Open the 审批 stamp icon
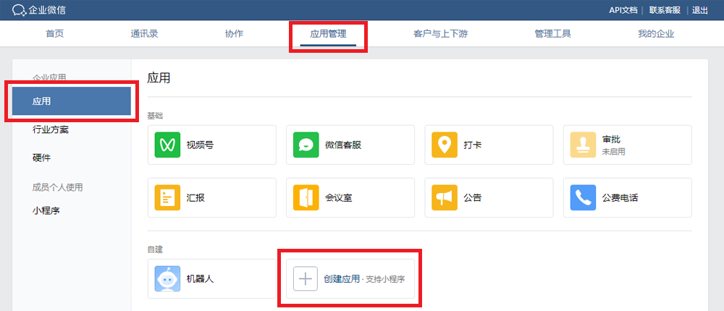Screen dimensions: 724x311 pos(583,145)
